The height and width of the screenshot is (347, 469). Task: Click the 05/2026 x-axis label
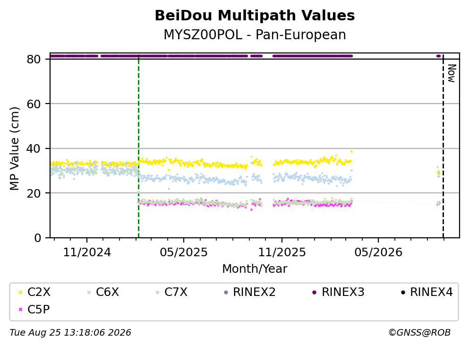point(378,252)
